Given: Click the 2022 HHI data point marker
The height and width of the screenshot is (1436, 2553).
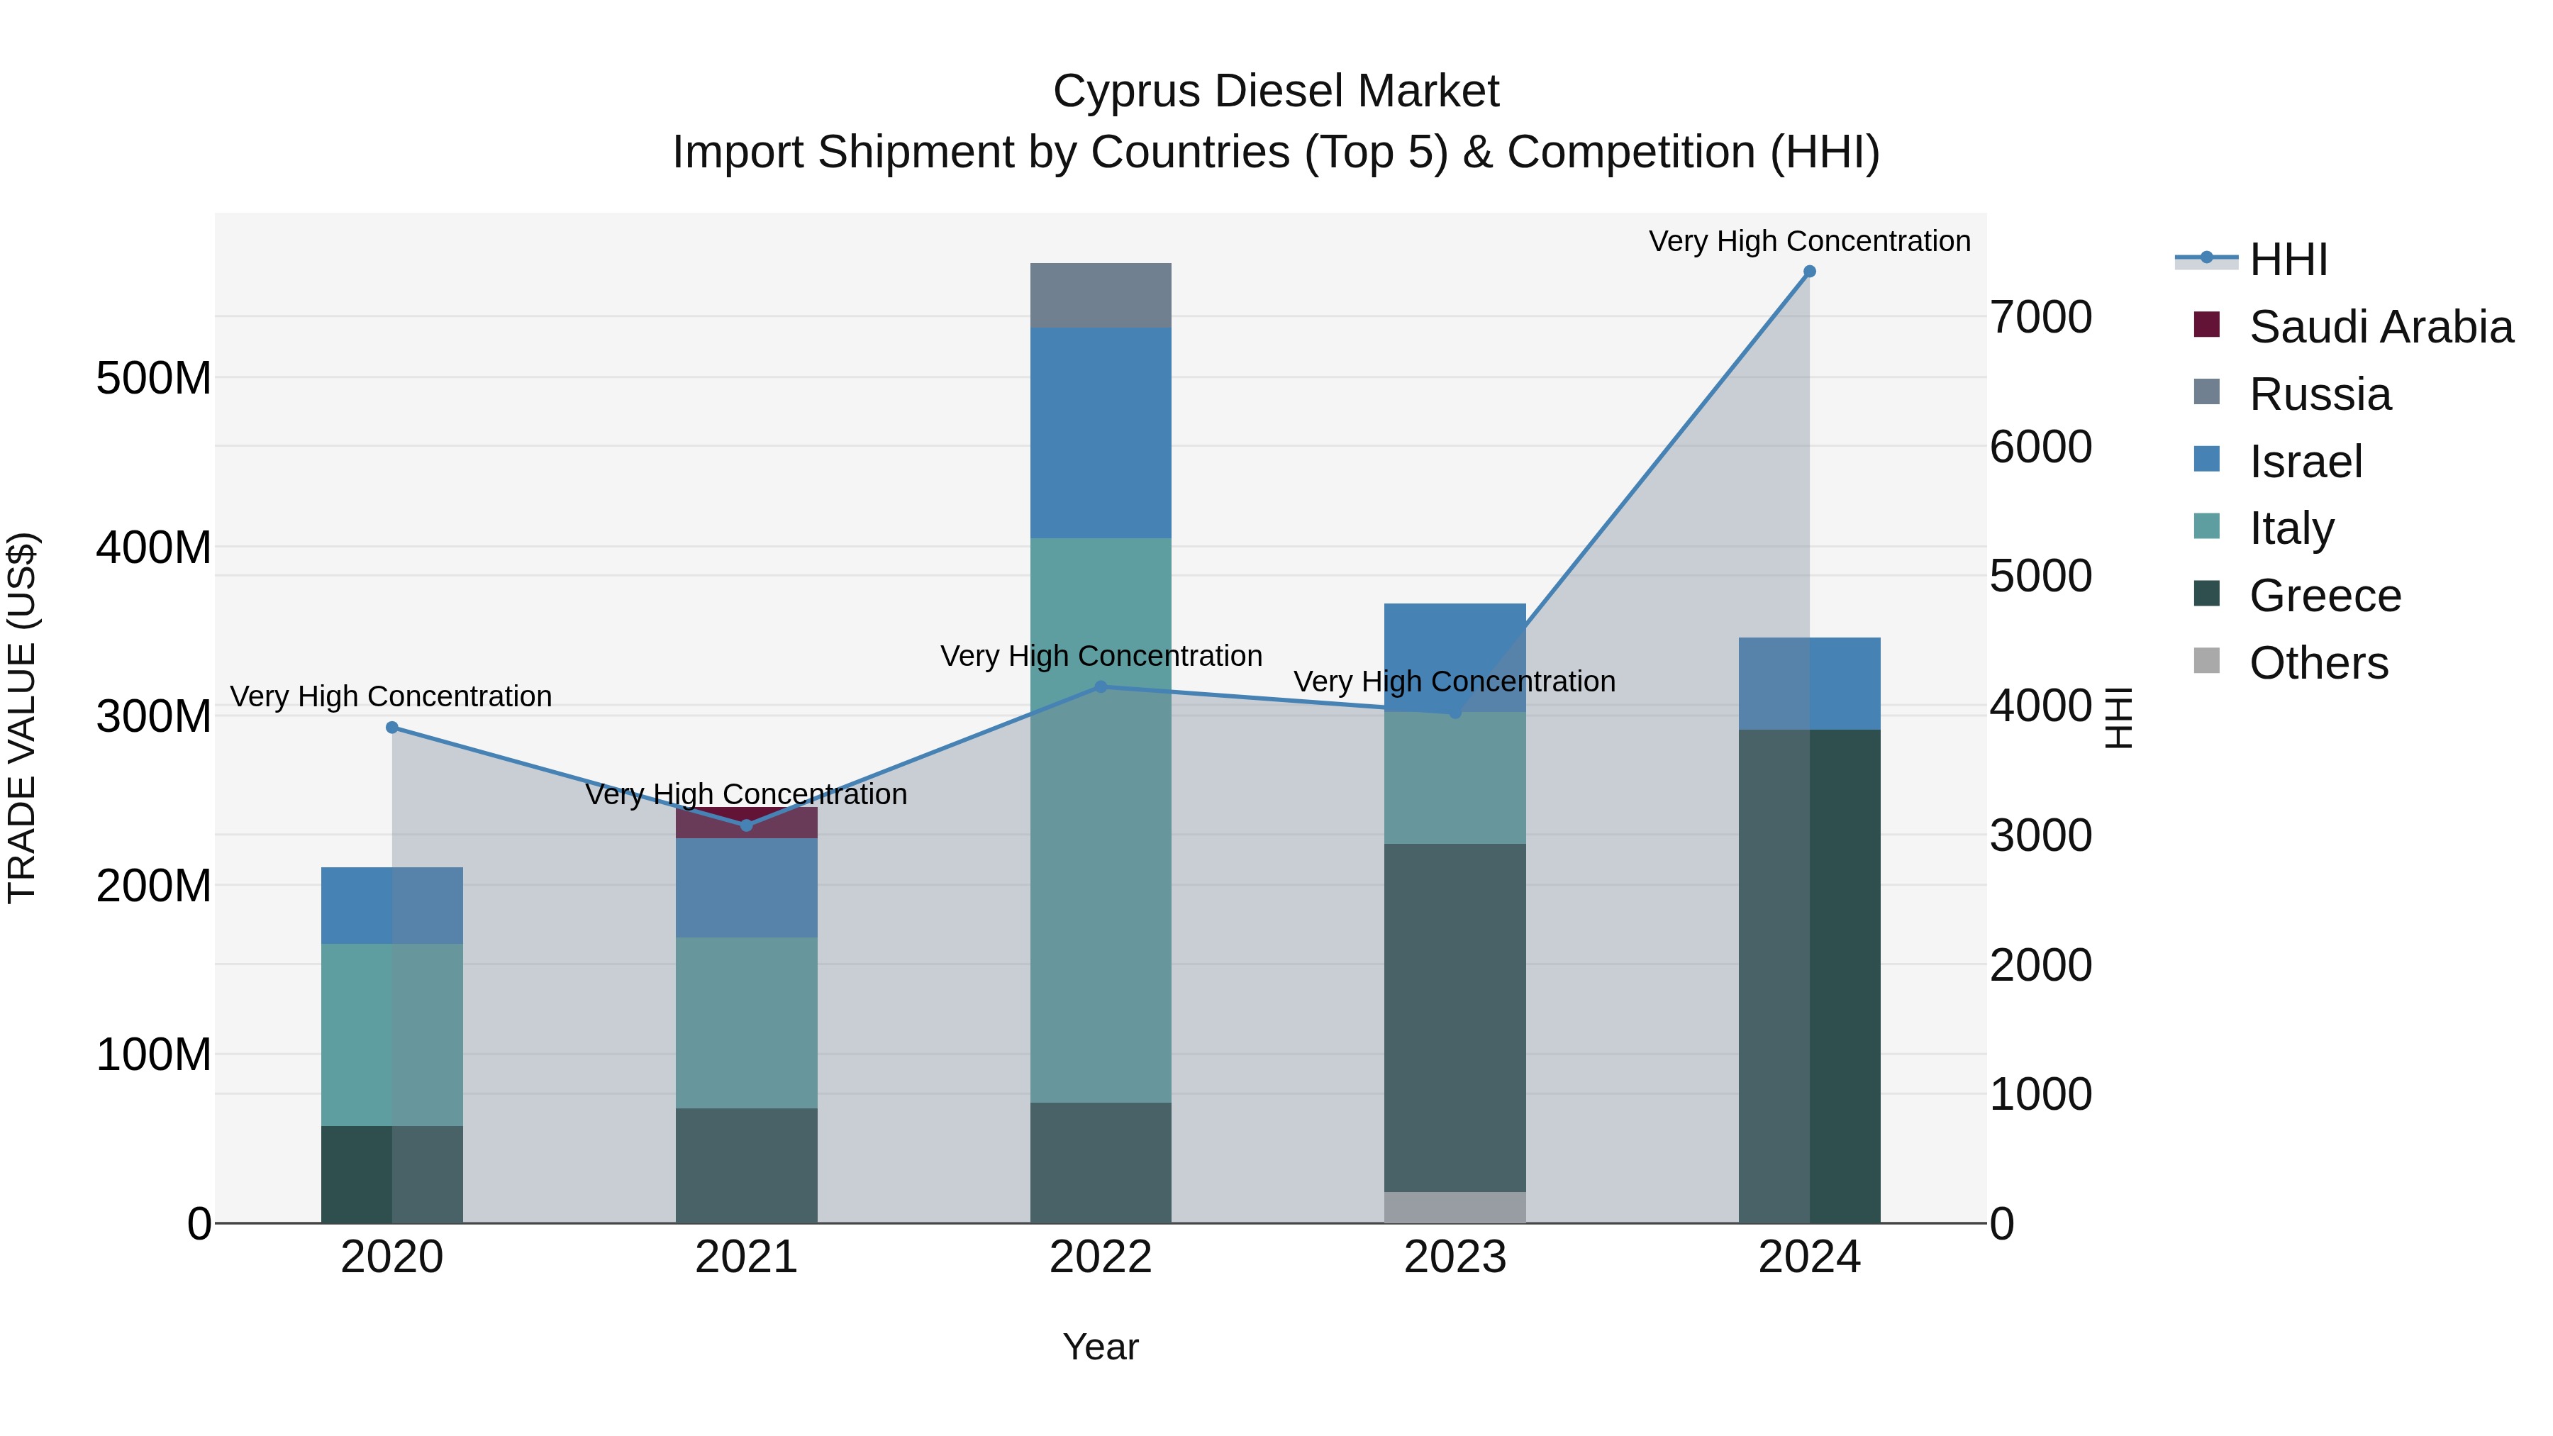Looking at the screenshot, I should point(1101,686).
